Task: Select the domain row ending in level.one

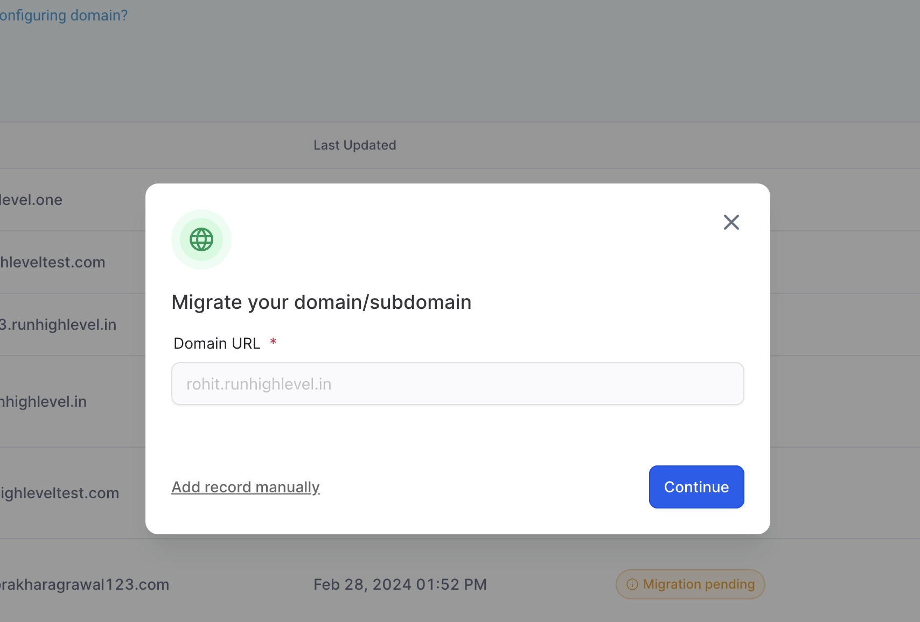Action: click(31, 200)
